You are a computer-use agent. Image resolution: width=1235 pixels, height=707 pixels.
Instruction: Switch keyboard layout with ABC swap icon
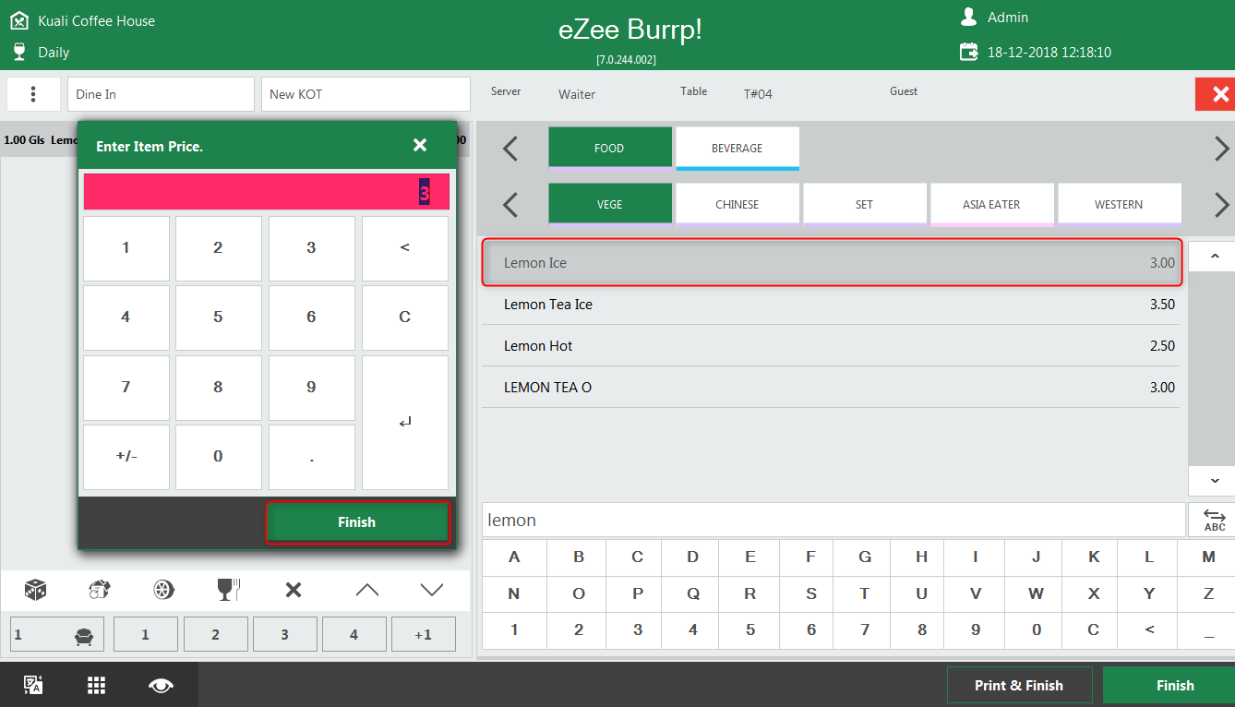[x=1214, y=520]
